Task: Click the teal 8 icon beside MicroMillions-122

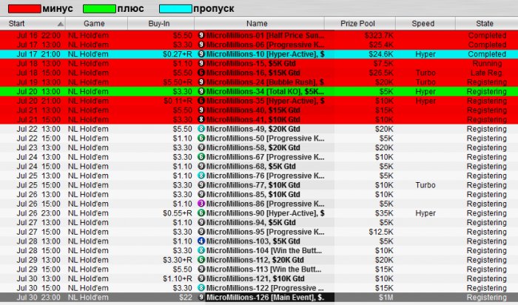Action: tap(201, 288)
